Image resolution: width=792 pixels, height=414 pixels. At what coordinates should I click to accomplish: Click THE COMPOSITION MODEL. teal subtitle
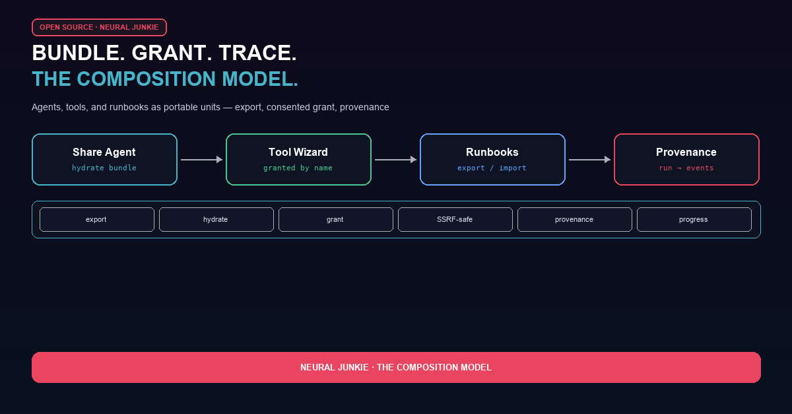coord(165,79)
